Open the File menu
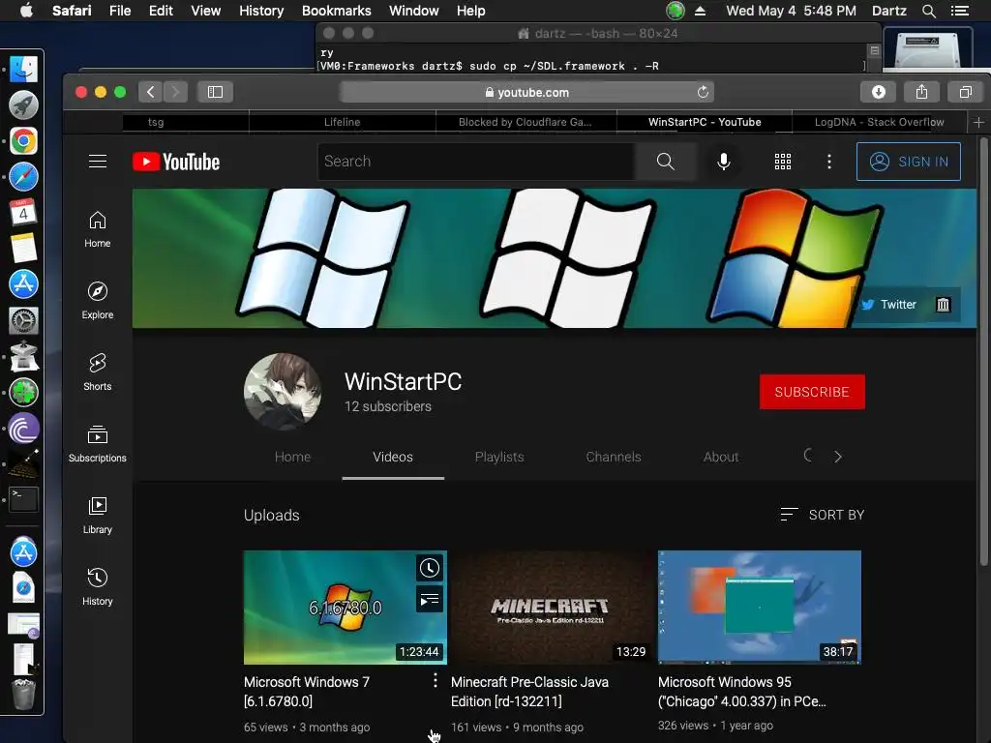This screenshot has height=743, width=991. (119, 11)
